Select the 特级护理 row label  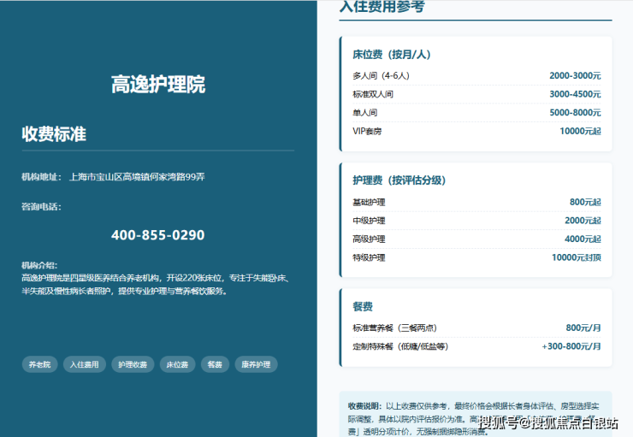point(369,258)
